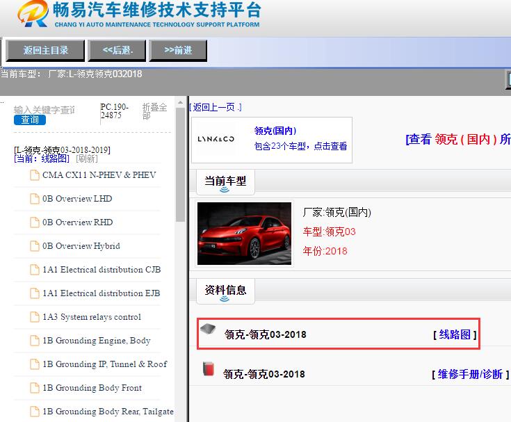The height and width of the screenshot is (422, 511).
Task: Click document icon beside 1A3 System relays
Action: coord(35,317)
